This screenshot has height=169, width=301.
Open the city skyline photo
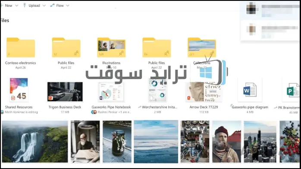click(x=260, y=141)
